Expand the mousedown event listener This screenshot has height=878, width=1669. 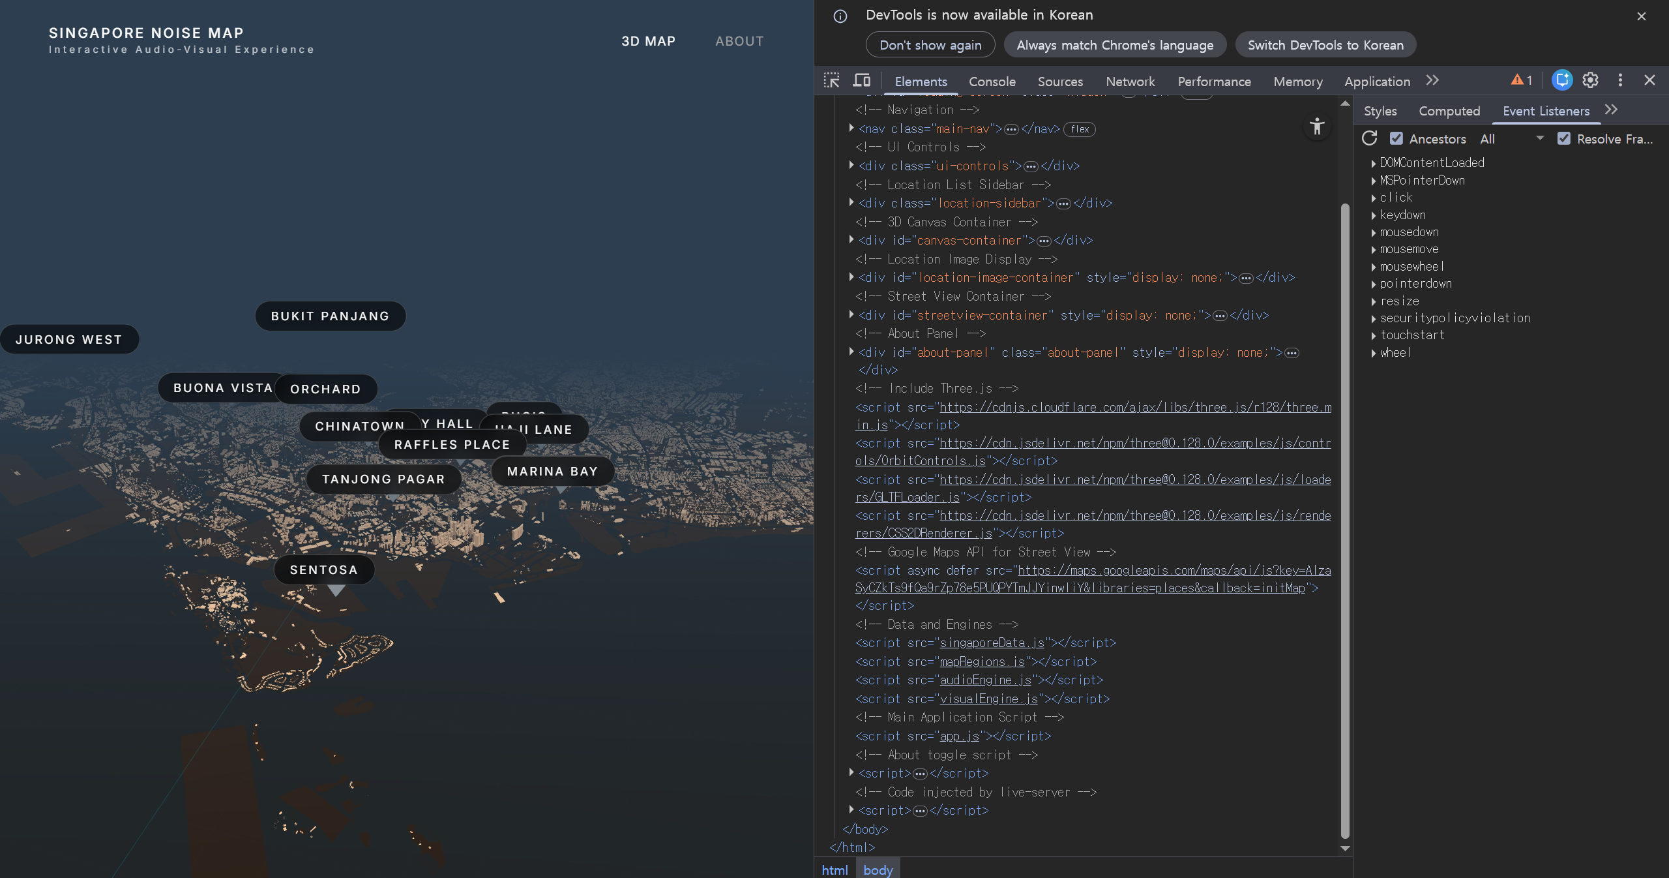[1374, 232]
